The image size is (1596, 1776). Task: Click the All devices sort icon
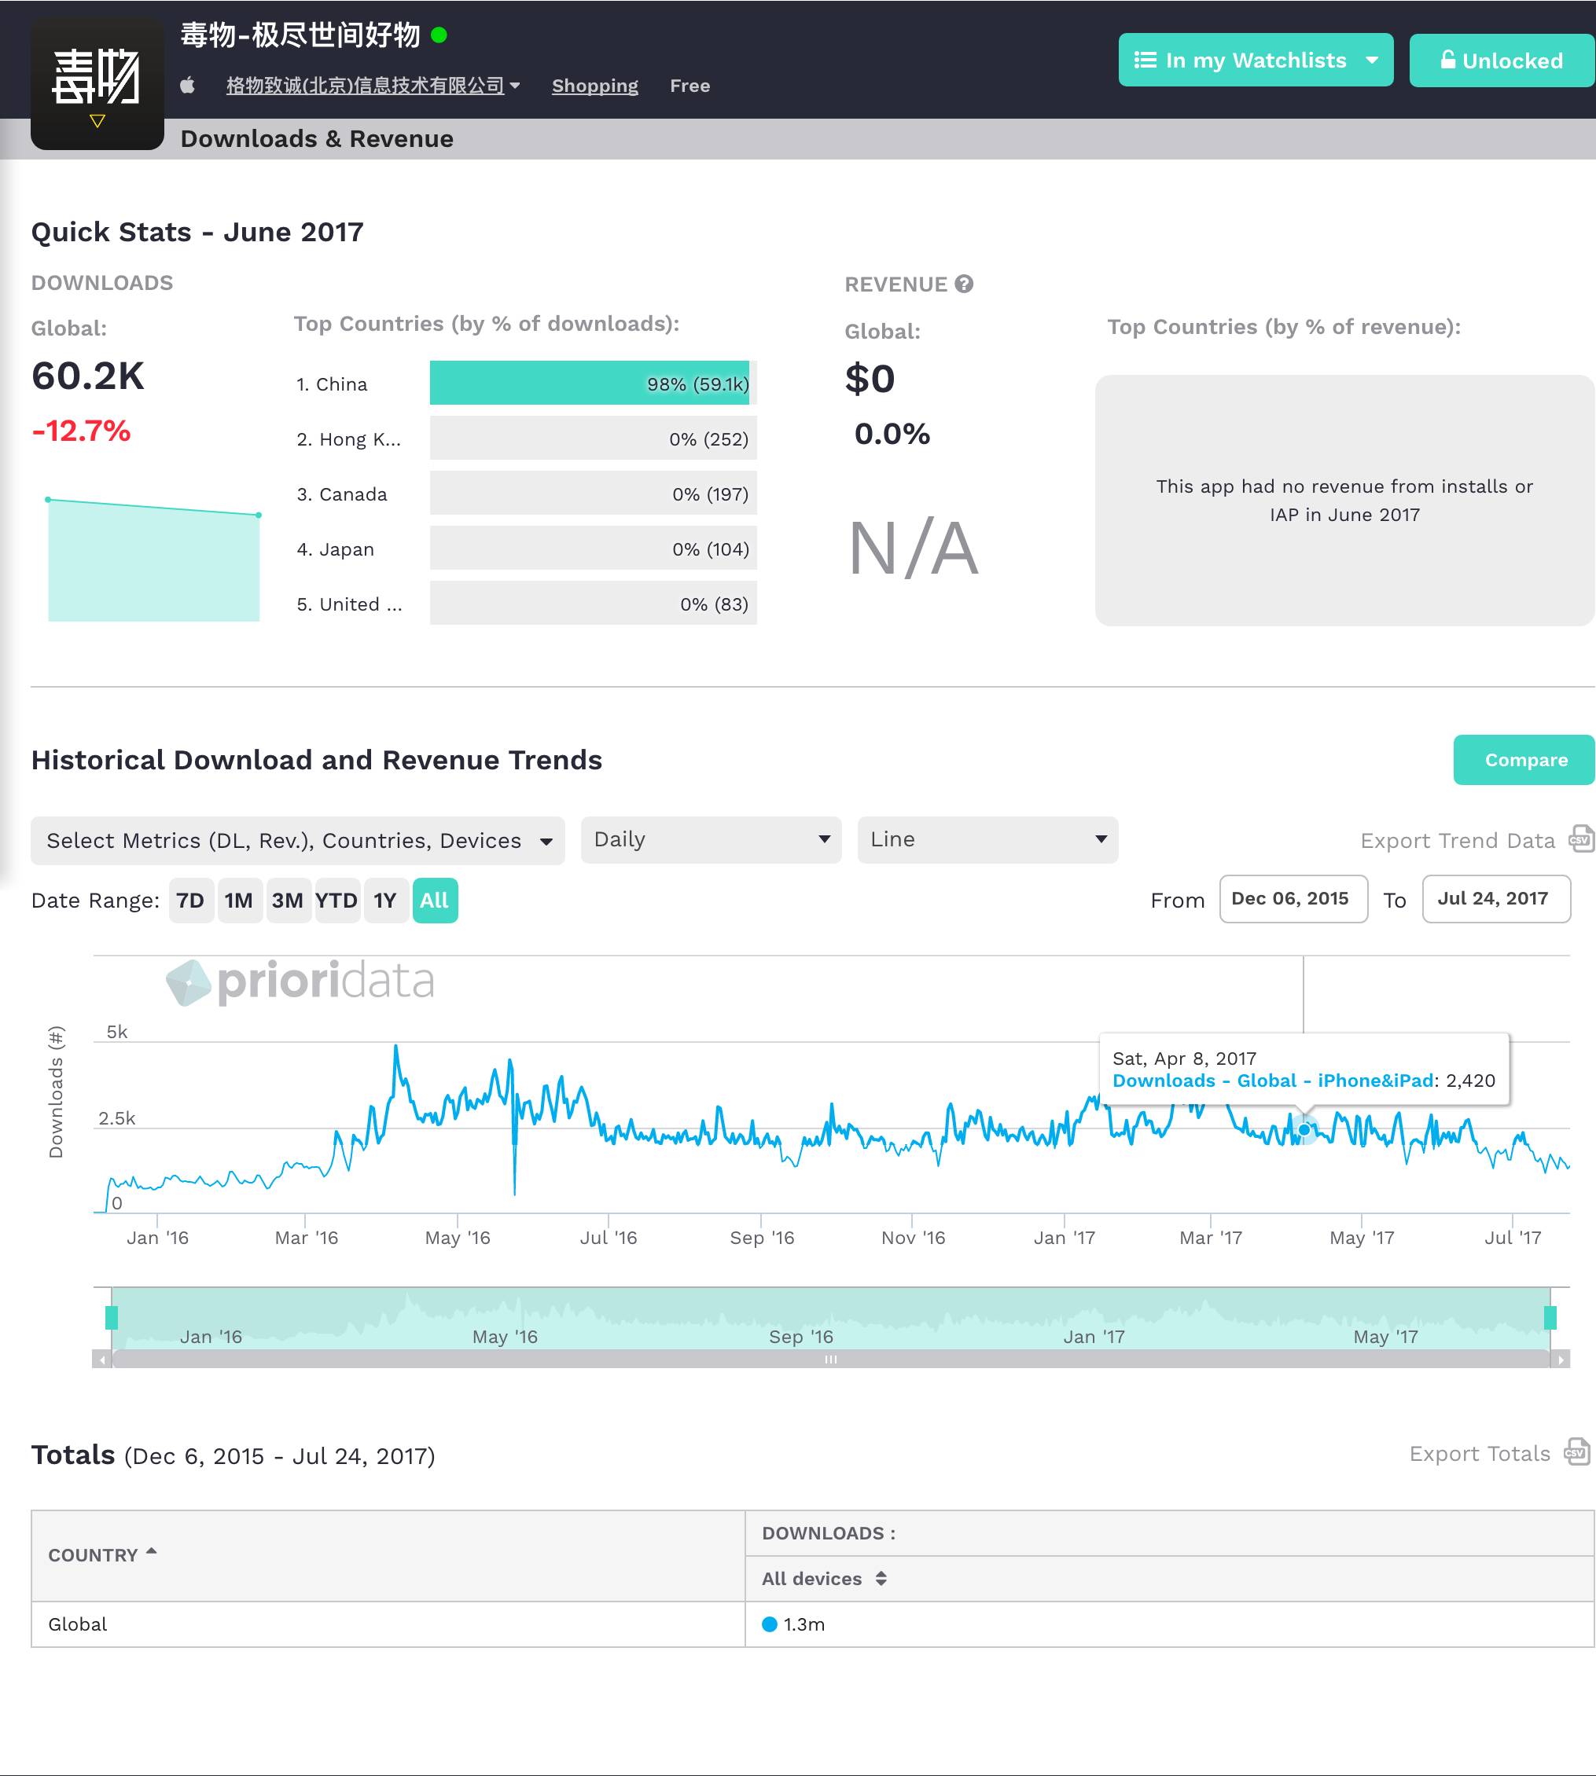click(881, 1579)
